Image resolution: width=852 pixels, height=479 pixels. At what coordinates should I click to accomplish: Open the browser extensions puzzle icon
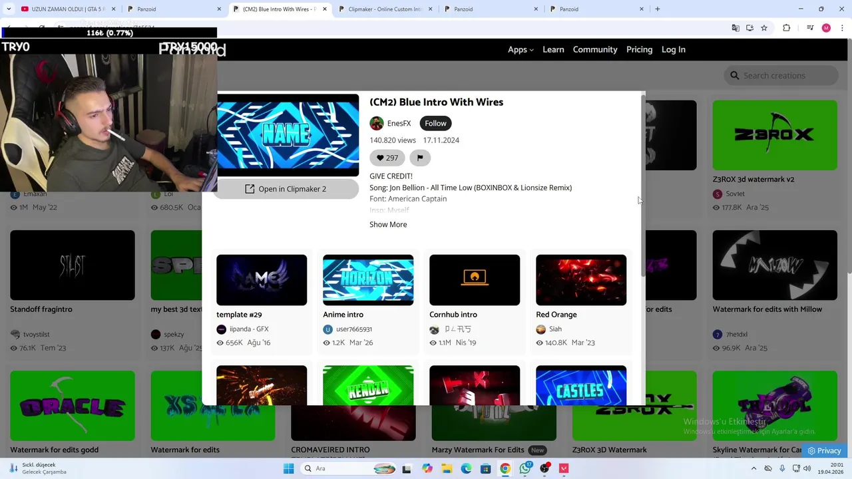(x=786, y=28)
